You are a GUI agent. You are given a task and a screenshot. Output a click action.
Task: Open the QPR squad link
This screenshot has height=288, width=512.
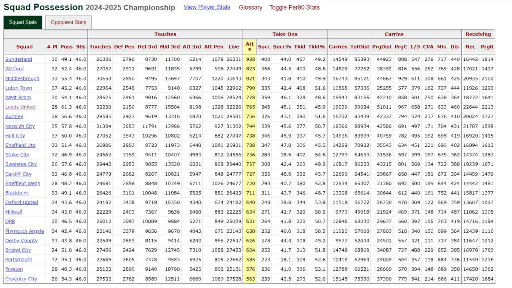[10, 222]
